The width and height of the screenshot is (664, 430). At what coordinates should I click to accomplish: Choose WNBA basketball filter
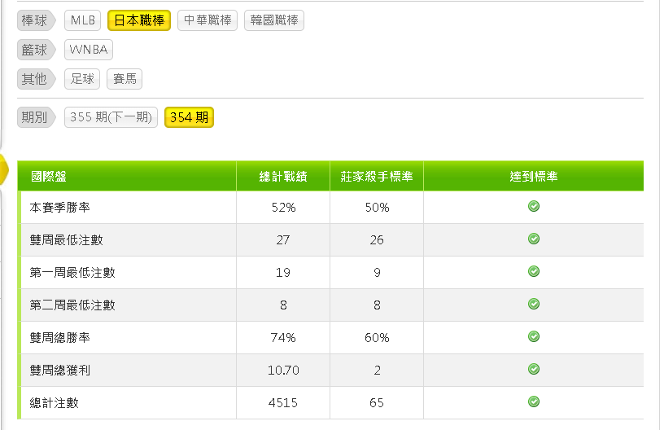(x=89, y=50)
